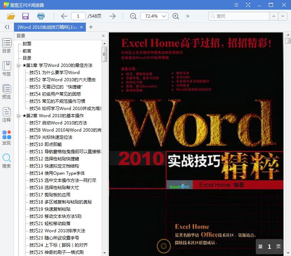Open 技巧22 Word 2010排序大法

(57, 231)
